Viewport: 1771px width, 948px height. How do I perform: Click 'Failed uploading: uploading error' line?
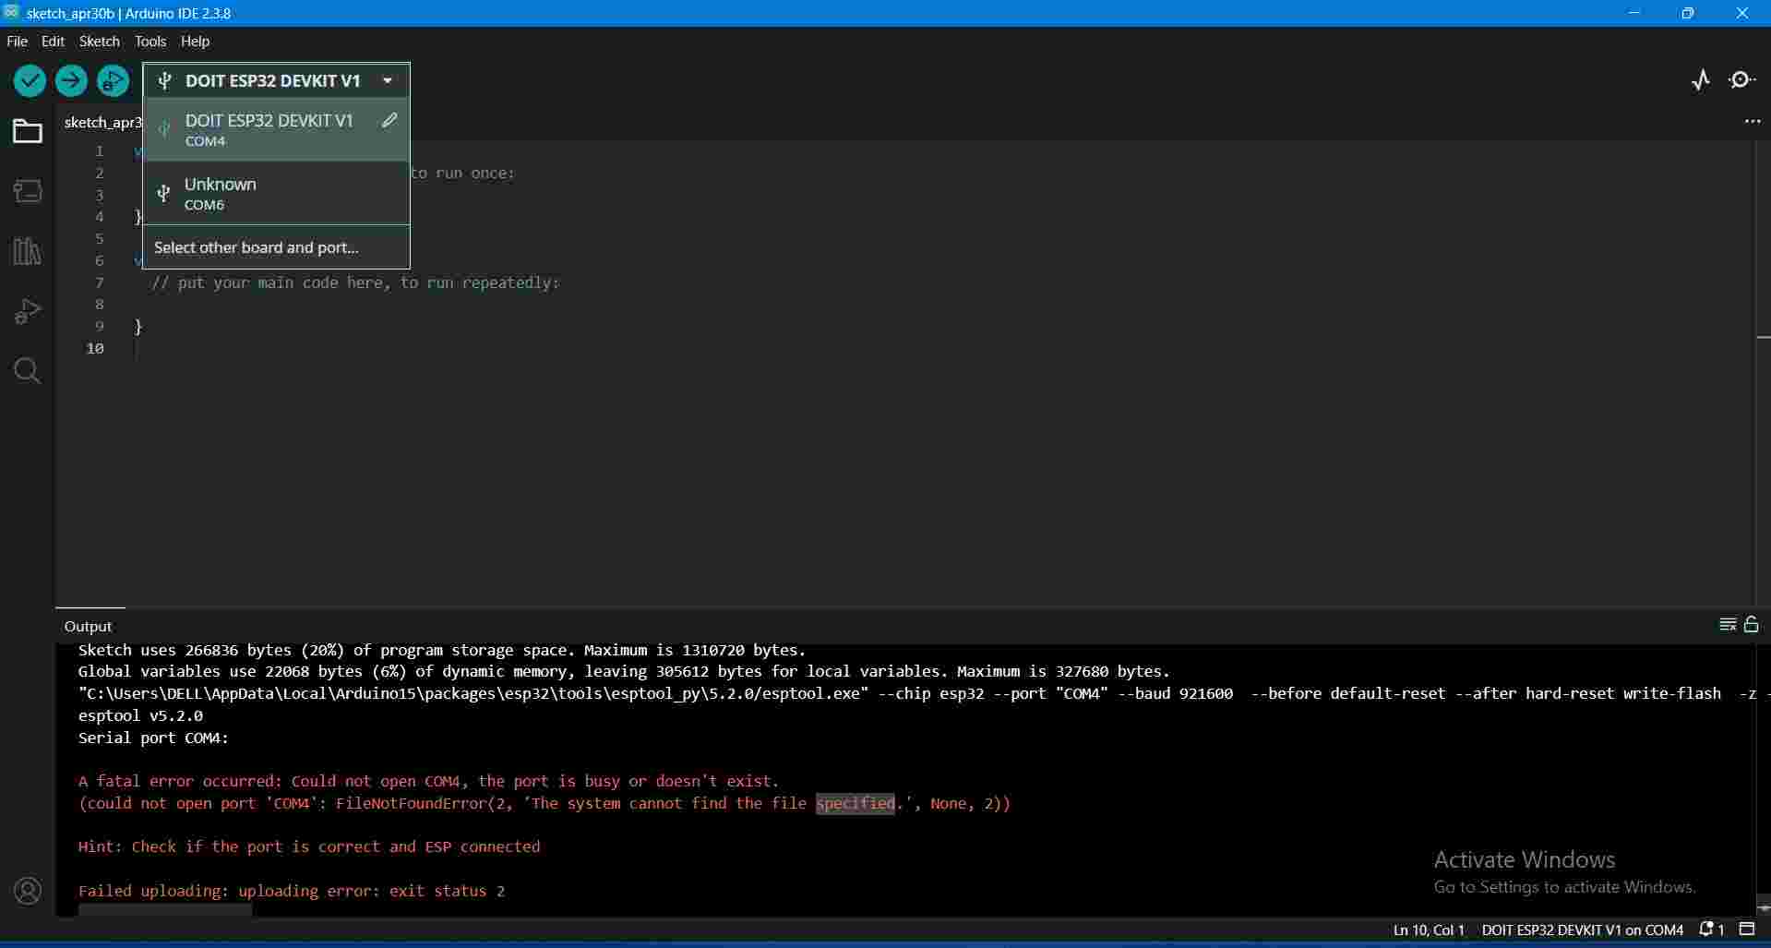click(x=292, y=891)
